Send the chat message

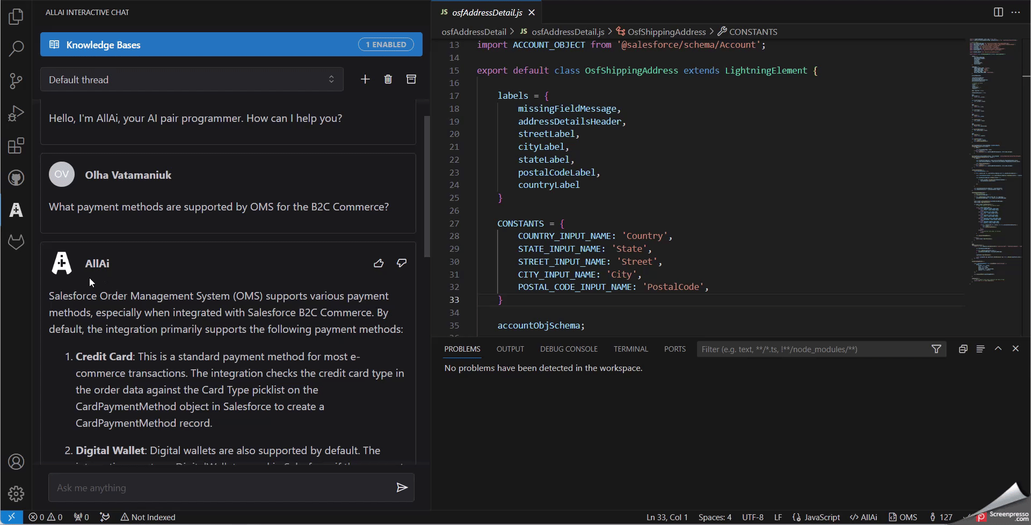tap(402, 487)
